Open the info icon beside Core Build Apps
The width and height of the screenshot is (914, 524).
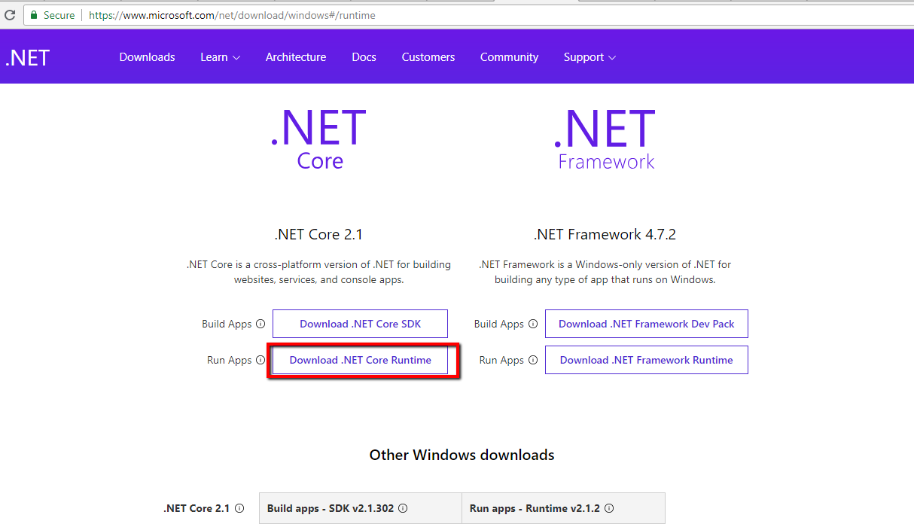point(260,323)
